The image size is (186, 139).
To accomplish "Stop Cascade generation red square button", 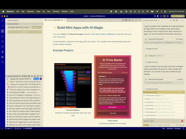I will (x=182, y=121).
